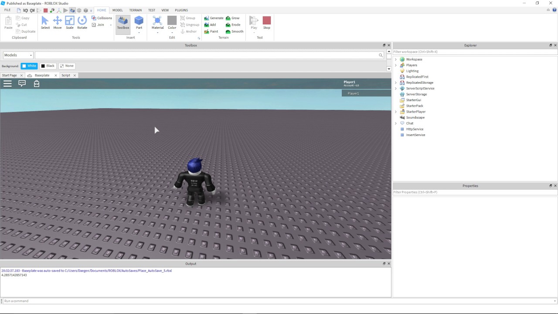The height and width of the screenshot is (314, 558).
Task: Click the search magnifier in Toolbox
Action: [381, 55]
